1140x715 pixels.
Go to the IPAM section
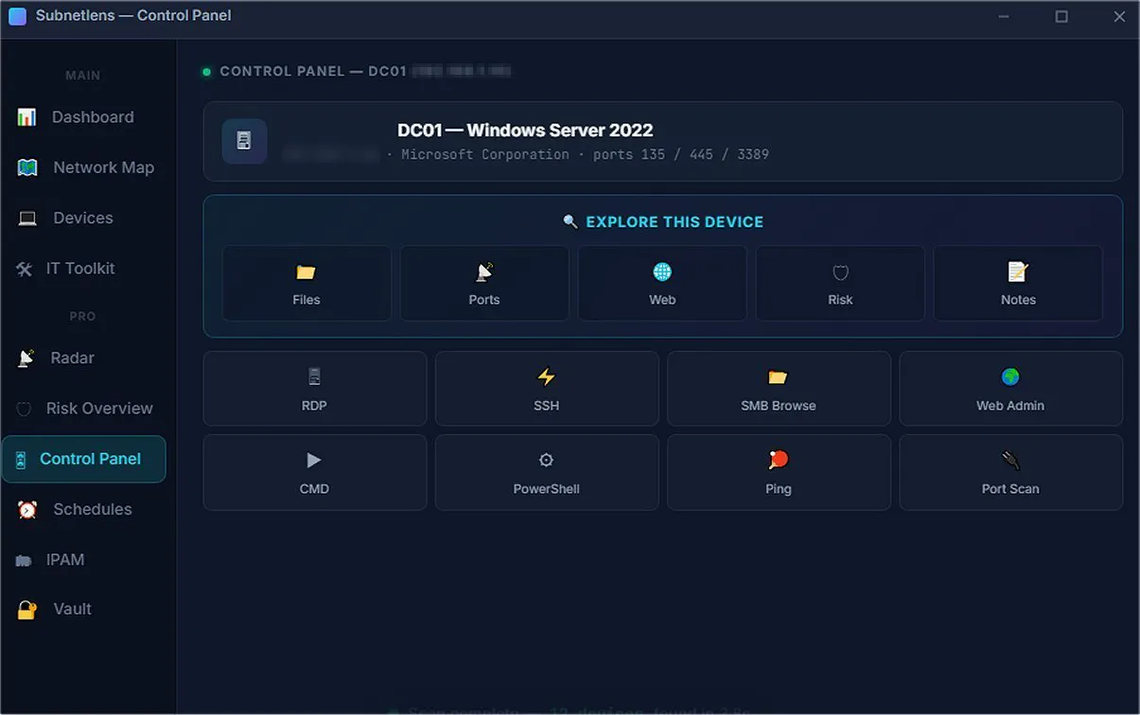click(x=83, y=560)
